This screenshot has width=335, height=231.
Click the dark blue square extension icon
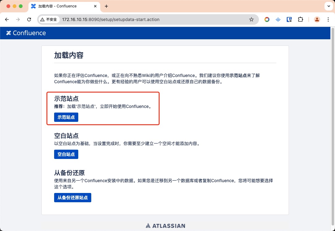click(289, 19)
